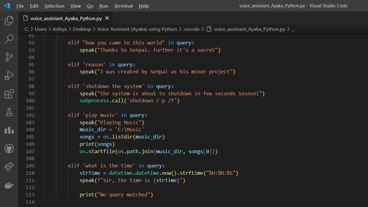Click the Users breadcrumb segment
This screenshot has height=207, width=368.
[x=41, y=29]
